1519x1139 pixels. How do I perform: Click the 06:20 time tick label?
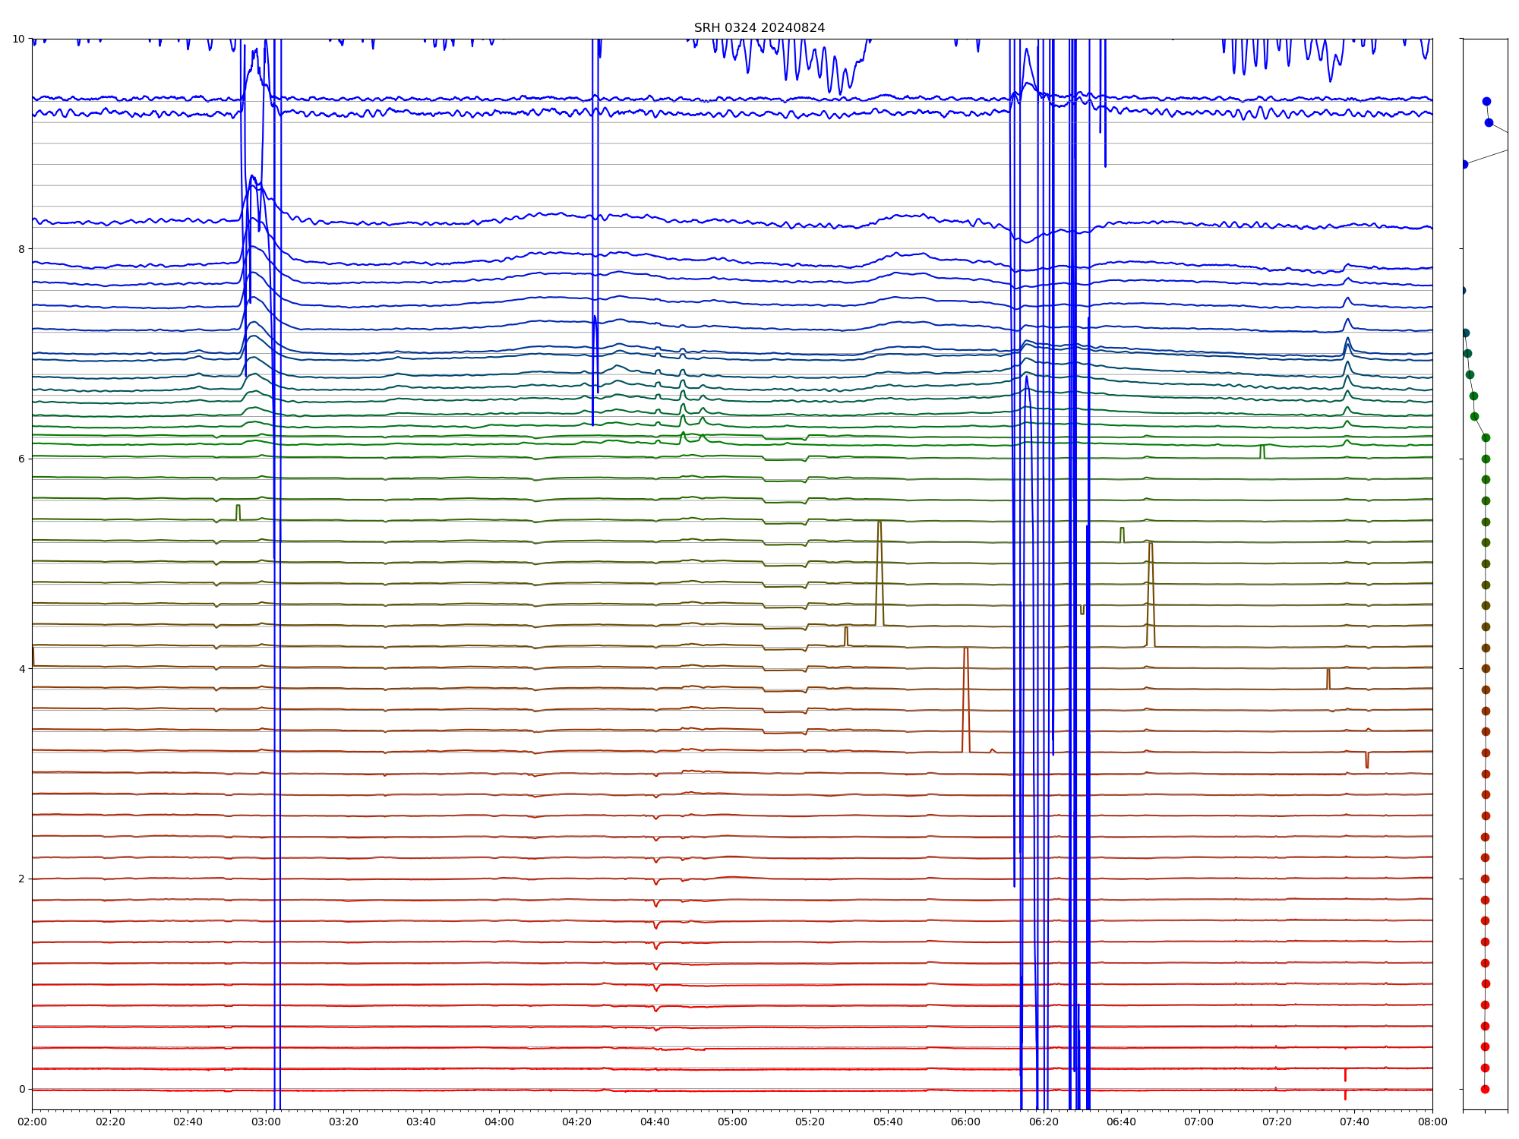[1044, 1122]
